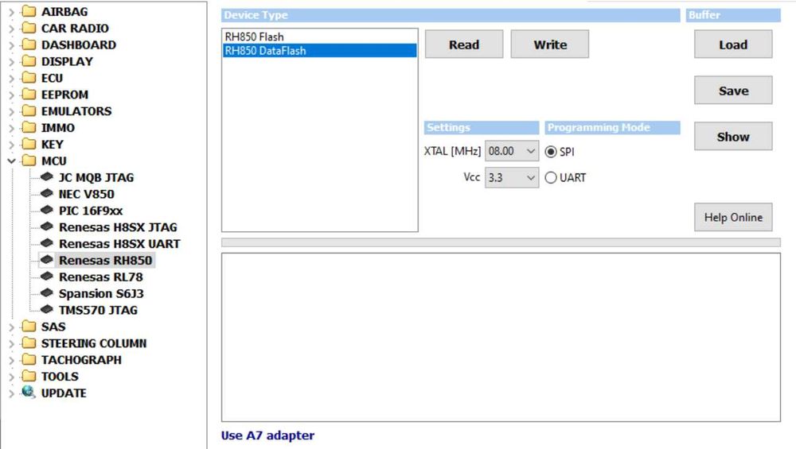
Task: Expand the EMULATORS tree node
Action: tap(12, 111)
